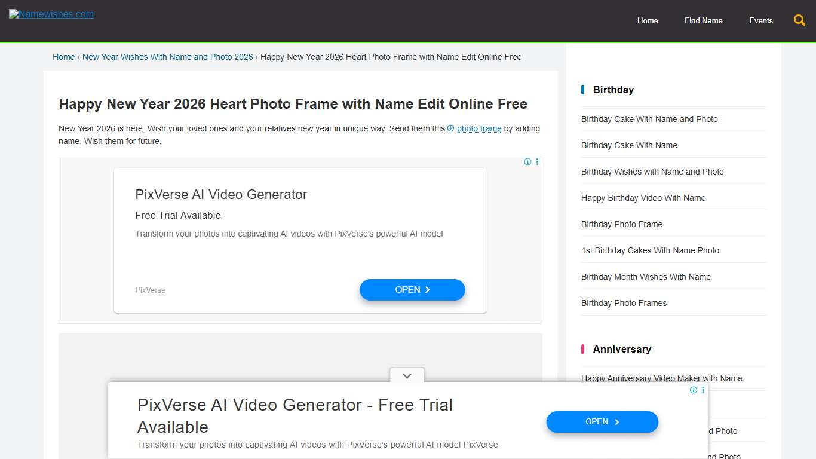Click PixVerse AI Video Generator ad title

(221, 194)
